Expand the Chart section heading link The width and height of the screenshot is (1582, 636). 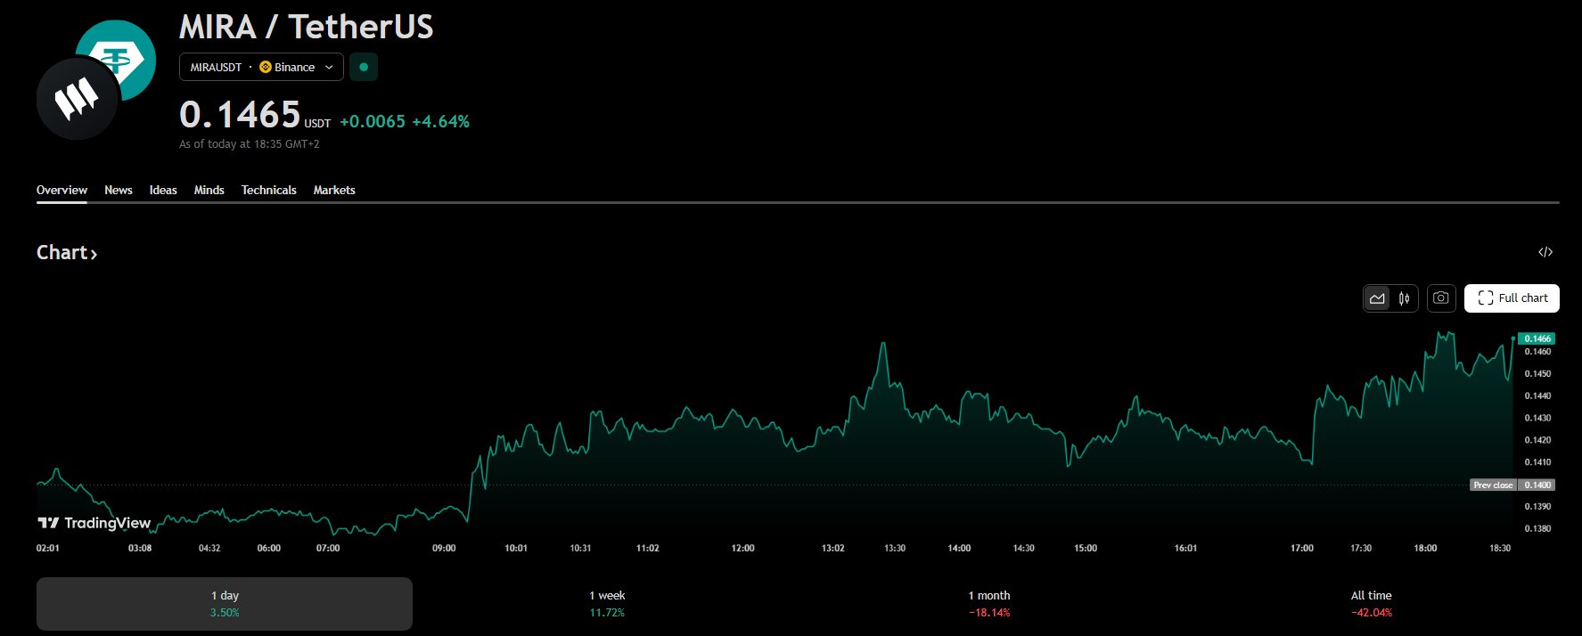67,253
